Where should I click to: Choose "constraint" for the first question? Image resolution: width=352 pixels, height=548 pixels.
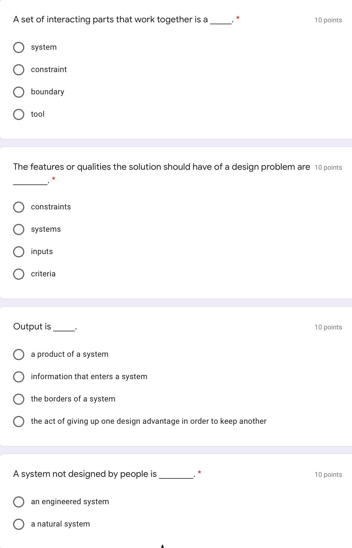[19, 70]
